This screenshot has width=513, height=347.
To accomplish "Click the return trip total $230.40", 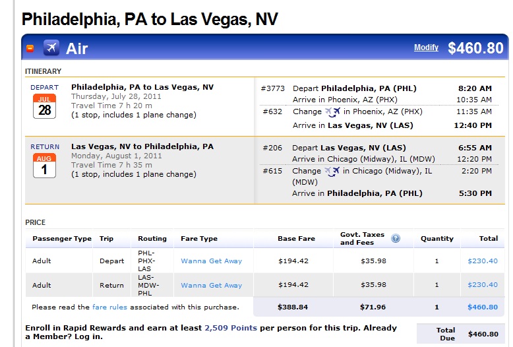I will pos(483,285).
